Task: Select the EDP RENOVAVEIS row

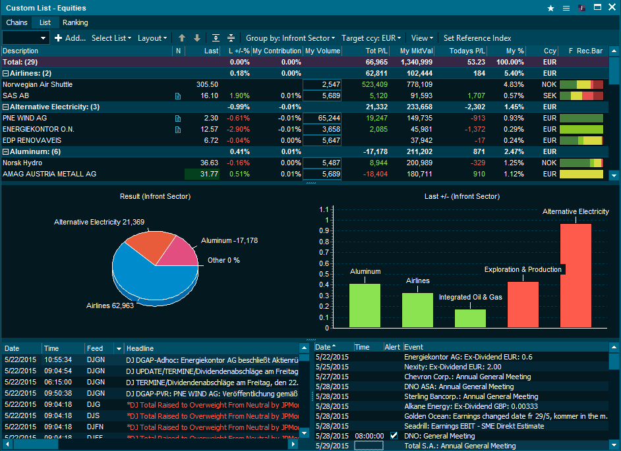Action: pos(305,140)
